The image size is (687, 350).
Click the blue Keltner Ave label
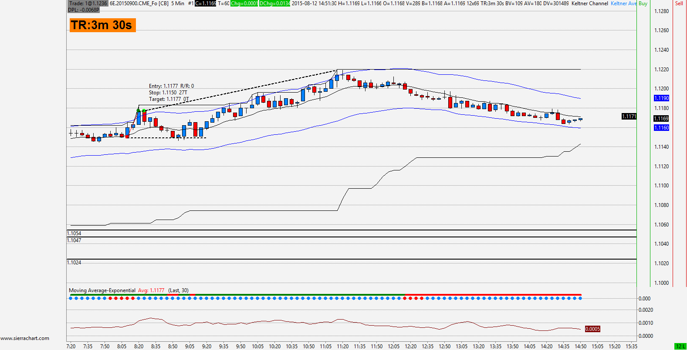tap(623, 3)
